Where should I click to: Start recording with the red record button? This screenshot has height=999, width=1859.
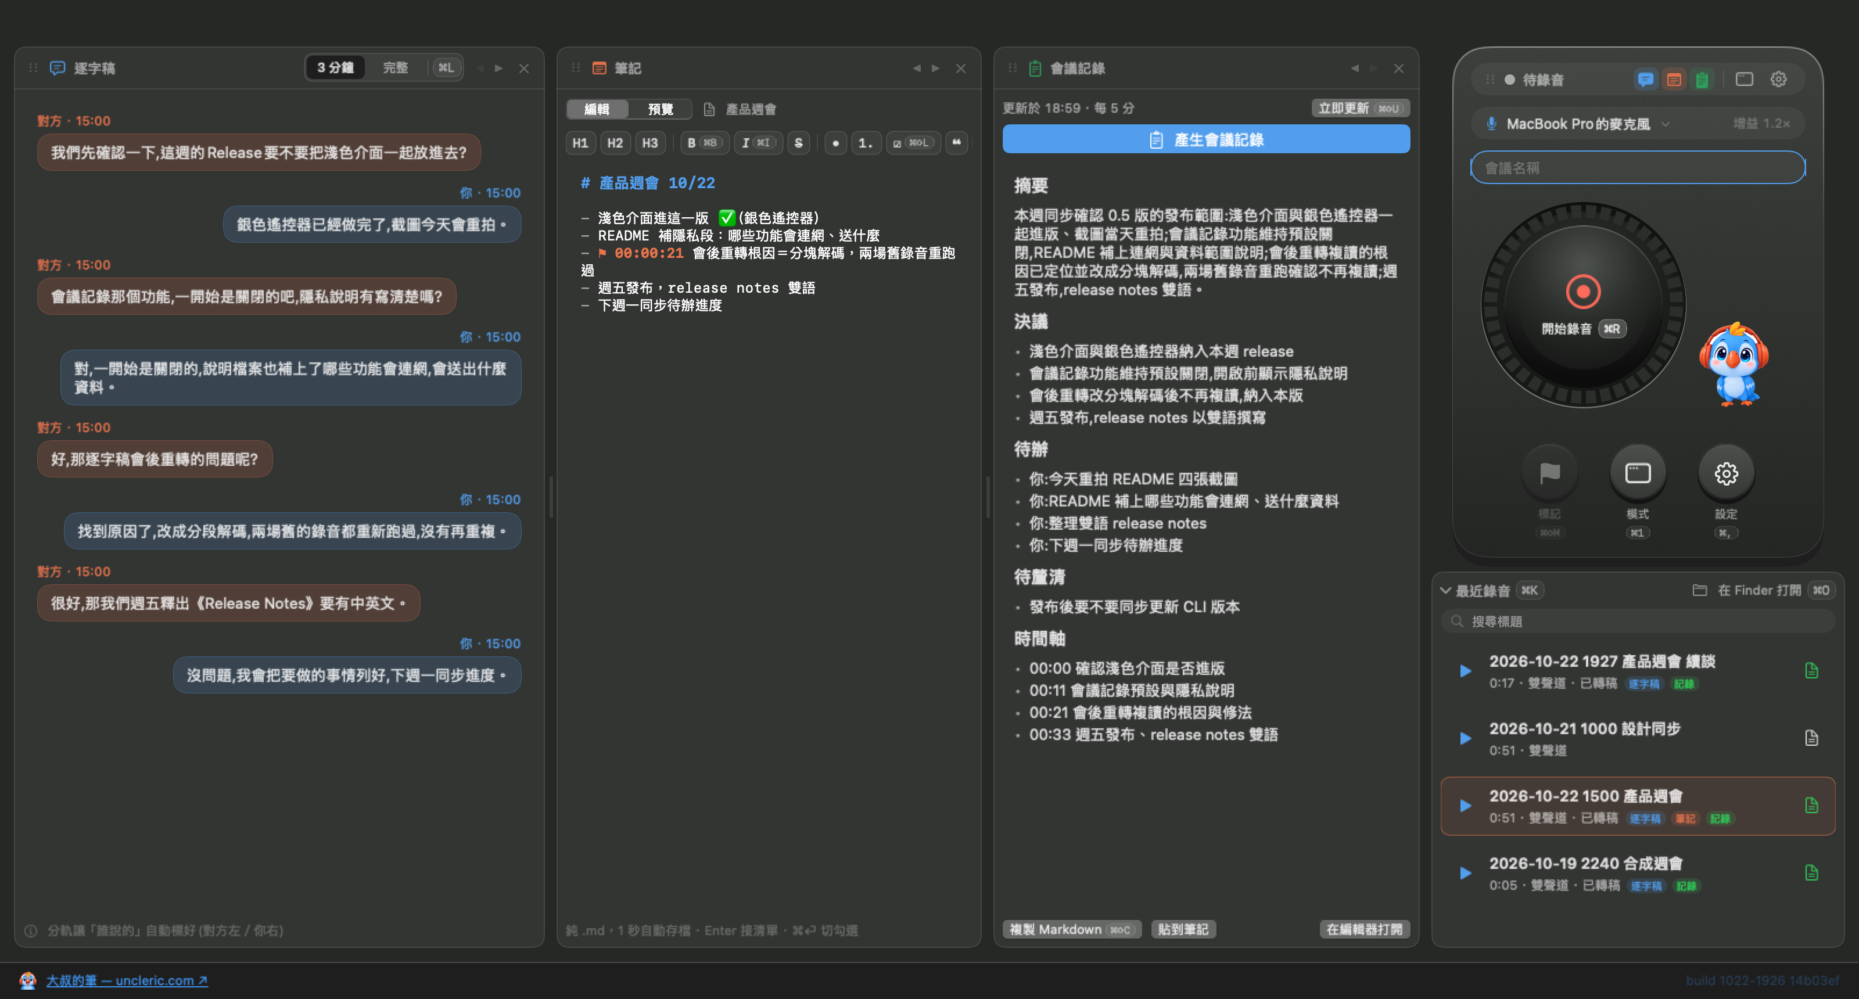[1583, 292]
